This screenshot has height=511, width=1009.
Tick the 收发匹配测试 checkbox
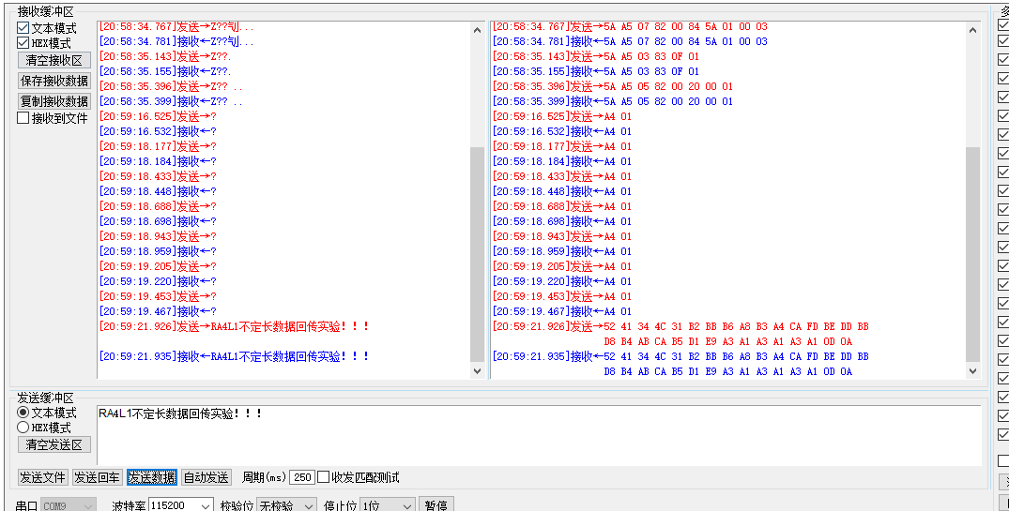click(324, 477)
